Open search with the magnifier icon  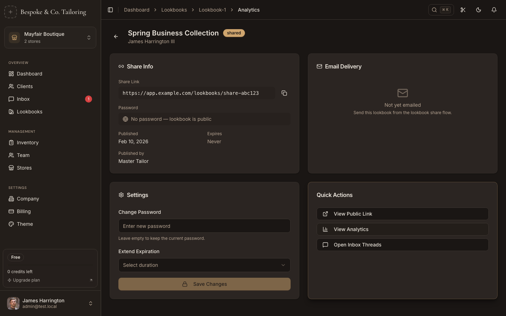pos(435,10)
